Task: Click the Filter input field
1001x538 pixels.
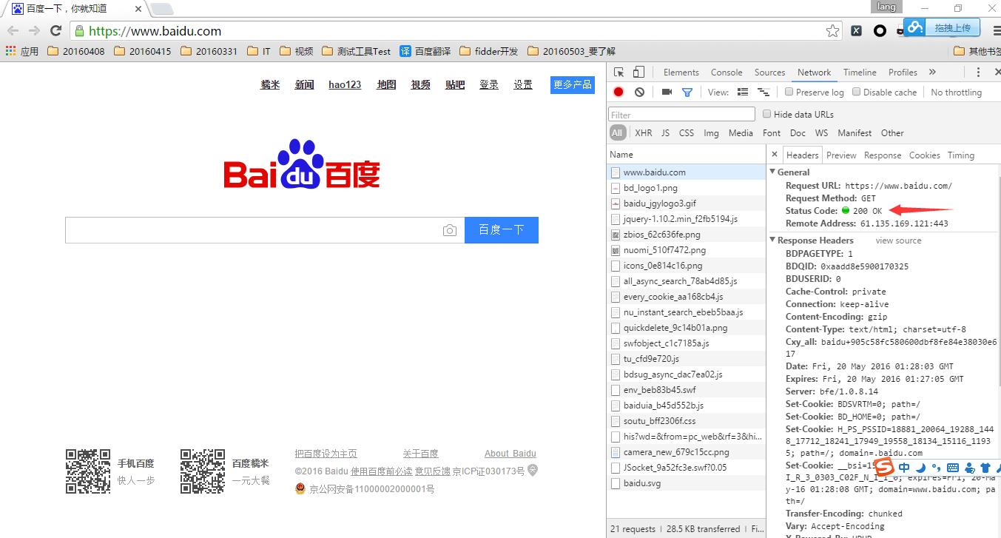Action: 681,115
